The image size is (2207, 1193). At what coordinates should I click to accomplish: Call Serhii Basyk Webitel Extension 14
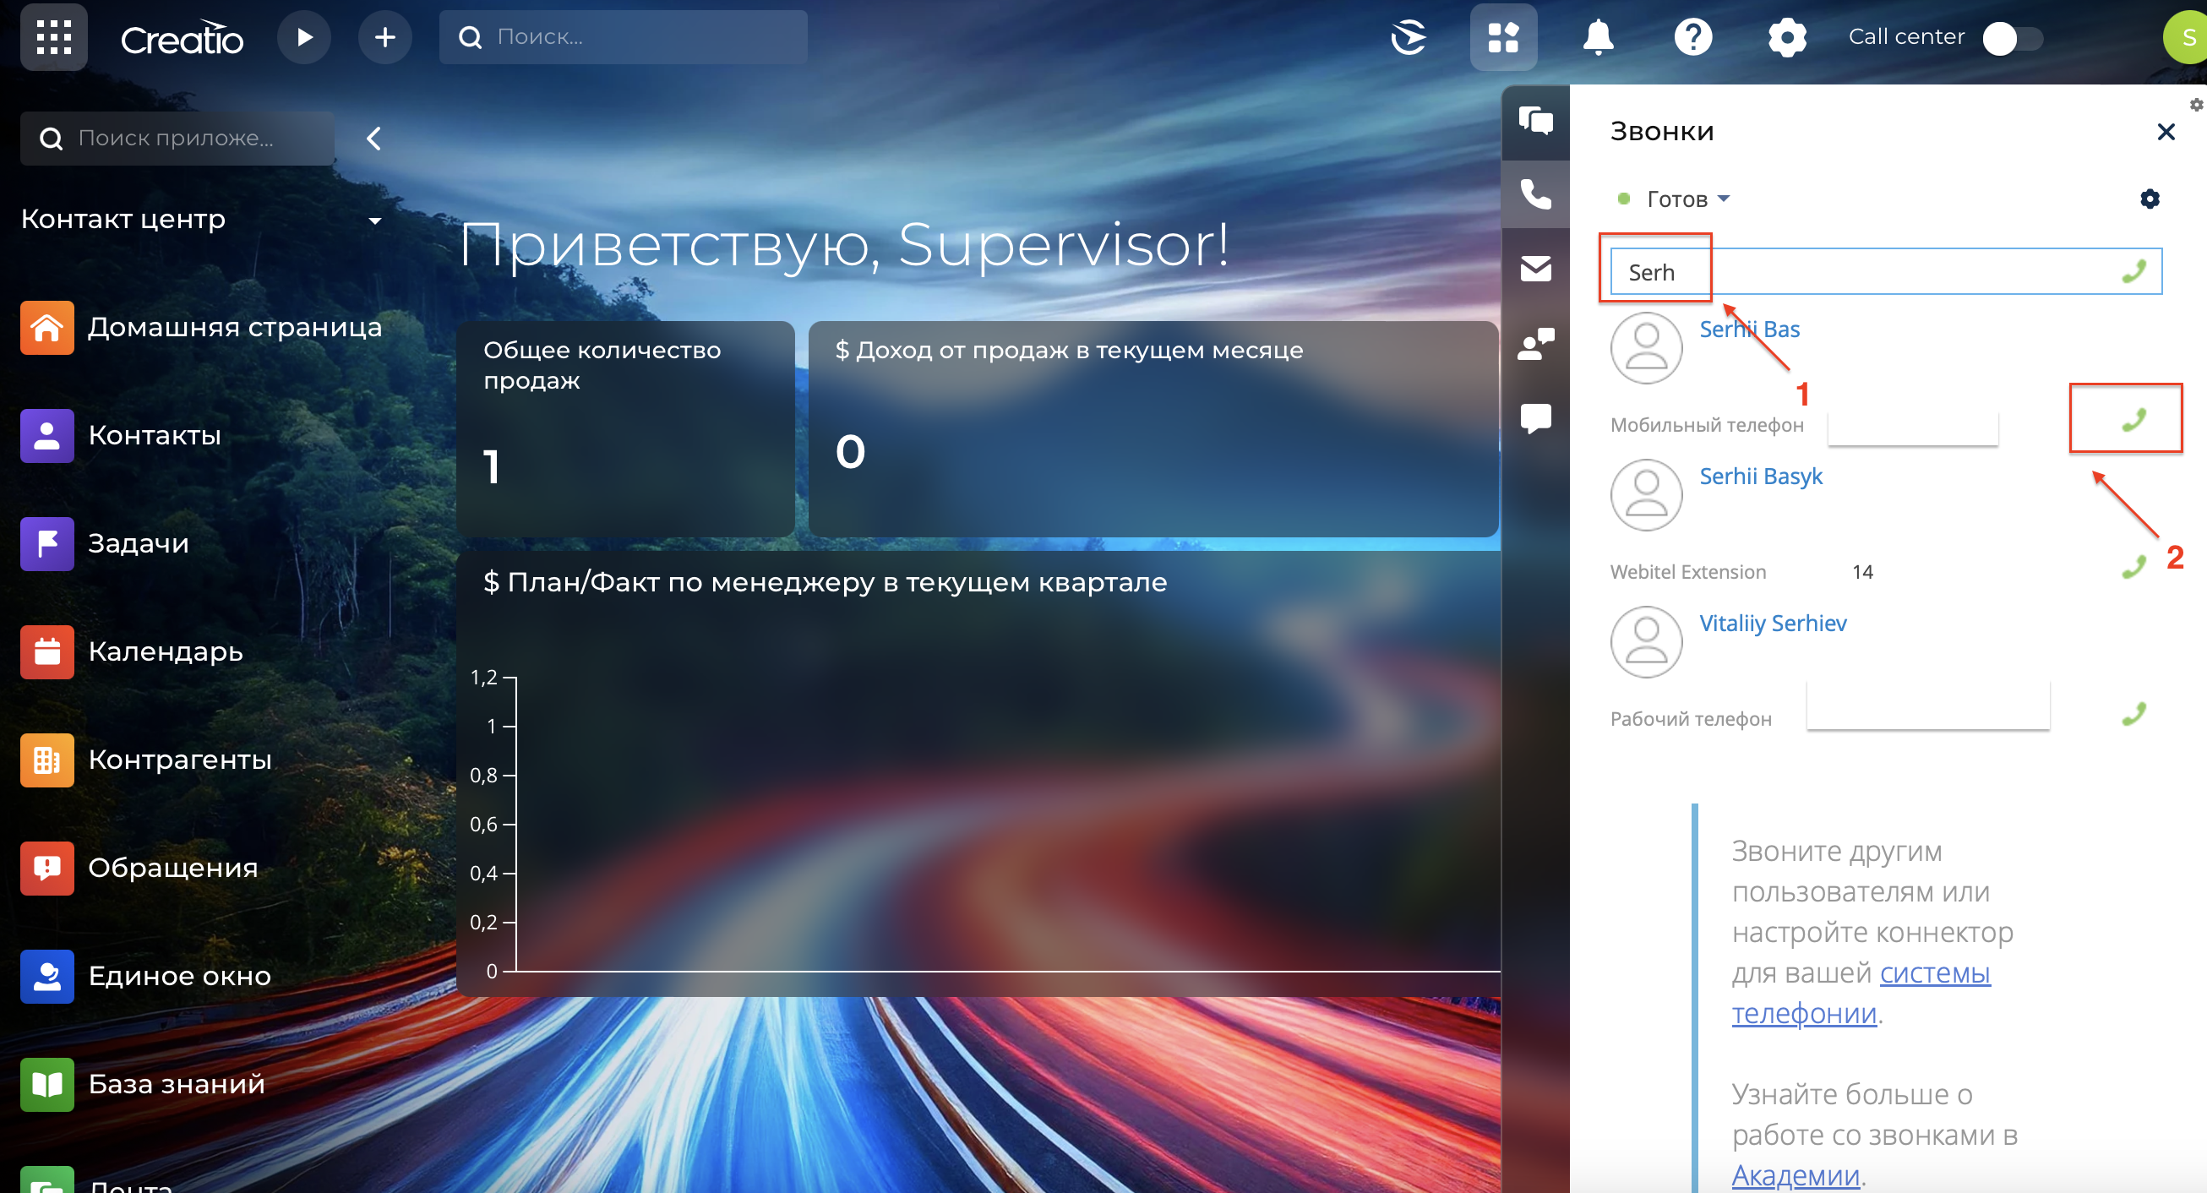click(x=2133, y=566)
